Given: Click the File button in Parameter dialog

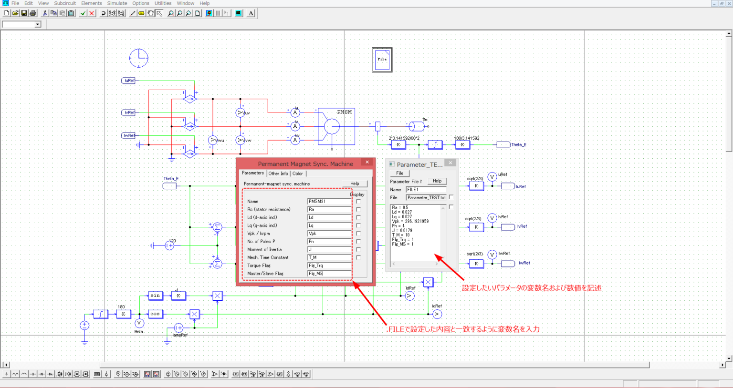Looking at the screenshot, I should pos(399,173).
